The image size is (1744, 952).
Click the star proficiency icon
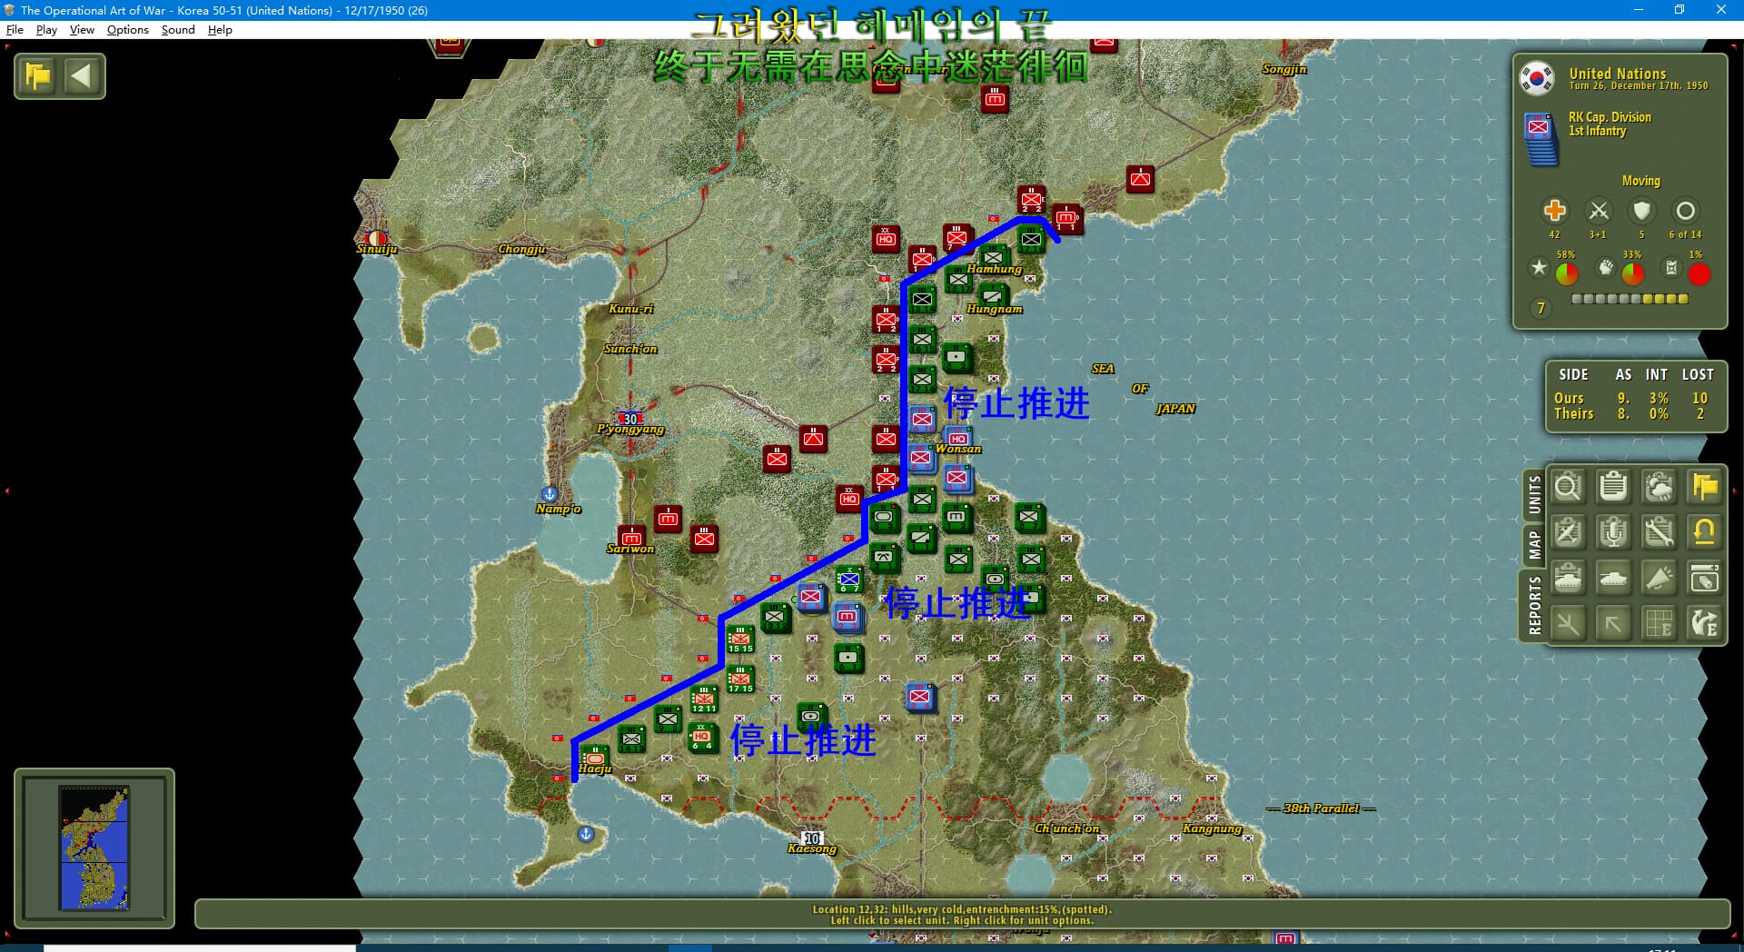[1539, 268]
